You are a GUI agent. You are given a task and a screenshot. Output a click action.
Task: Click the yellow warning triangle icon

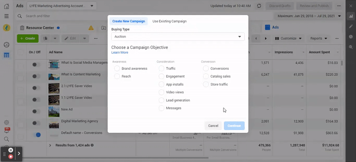click(x=91, y=28)
